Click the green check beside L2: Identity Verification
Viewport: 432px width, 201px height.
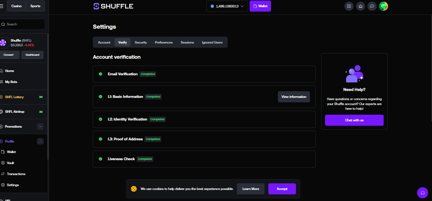pyautogui.click(x=101, y=119)
